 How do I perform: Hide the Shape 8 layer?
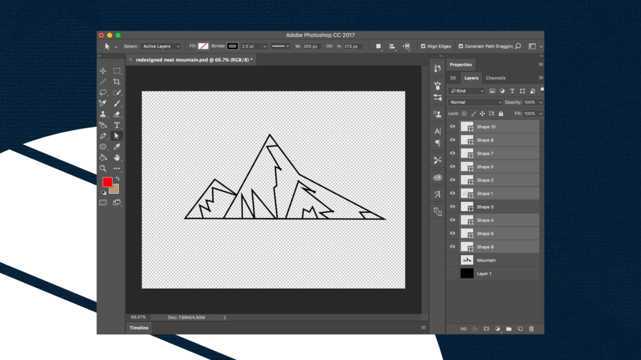point(453,140)
